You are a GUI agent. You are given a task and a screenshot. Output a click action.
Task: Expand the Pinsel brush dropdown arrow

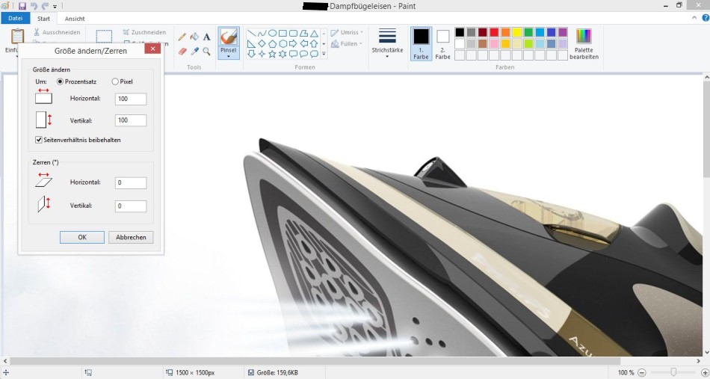229,57
